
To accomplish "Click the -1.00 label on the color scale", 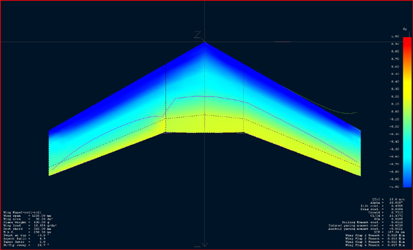I will [x=394, y=187].
